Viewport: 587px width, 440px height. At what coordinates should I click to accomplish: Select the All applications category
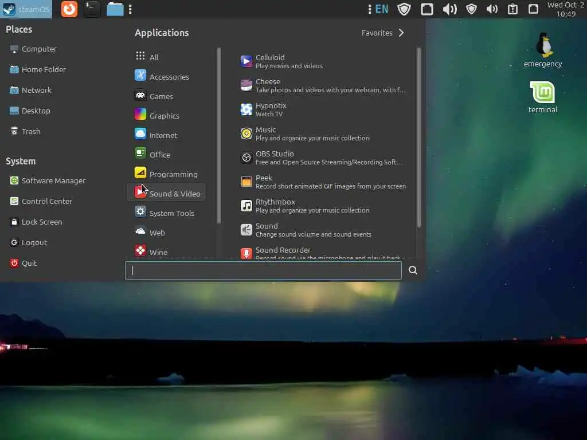coord(166,57)
